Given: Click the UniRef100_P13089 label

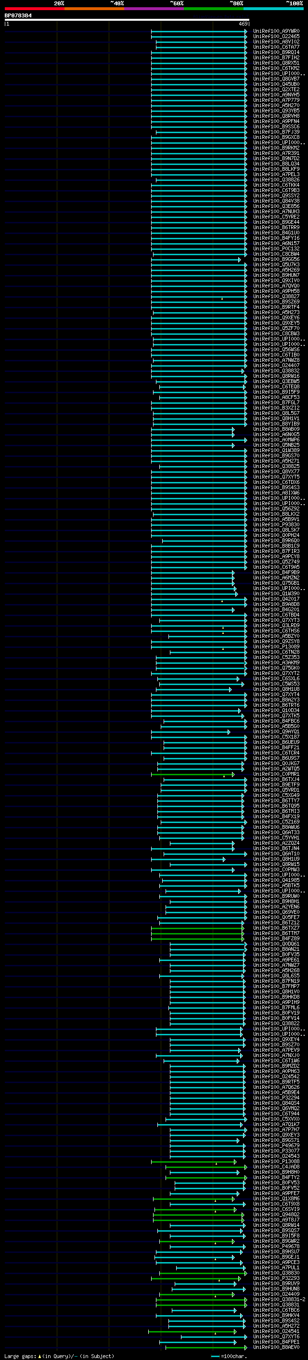Looking at the screenshot, I should pyautogui.click(x=276, y=647).
